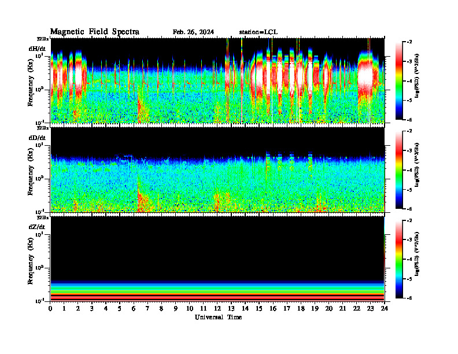
Task: Click the "Universal Time" axis label
Action: point(218,317)
